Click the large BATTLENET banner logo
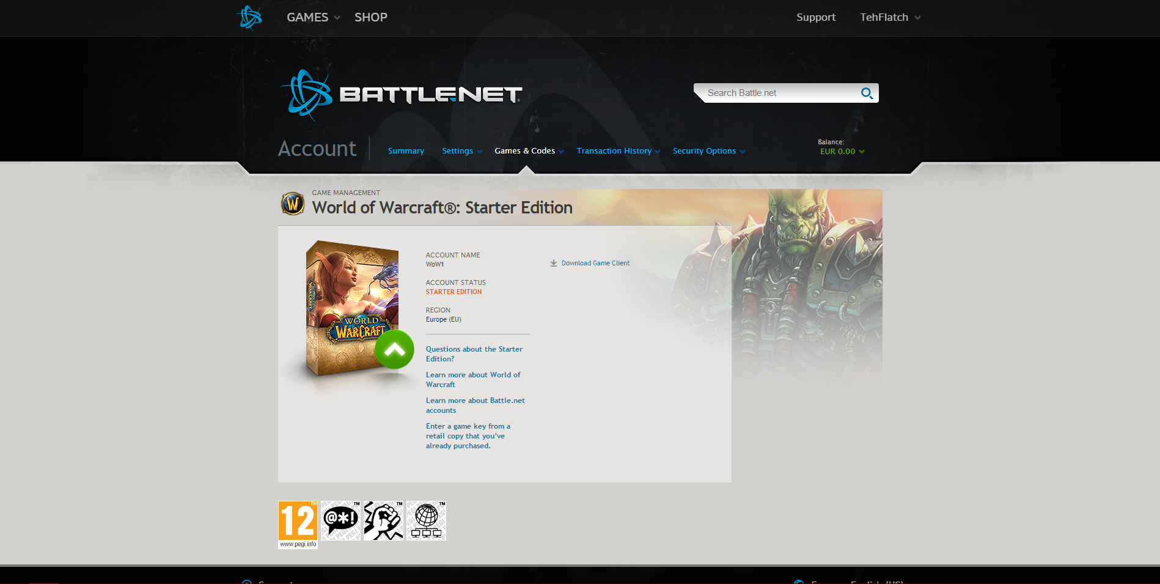1160x584 pixels. pyautogui.click(x=402, y=95)
